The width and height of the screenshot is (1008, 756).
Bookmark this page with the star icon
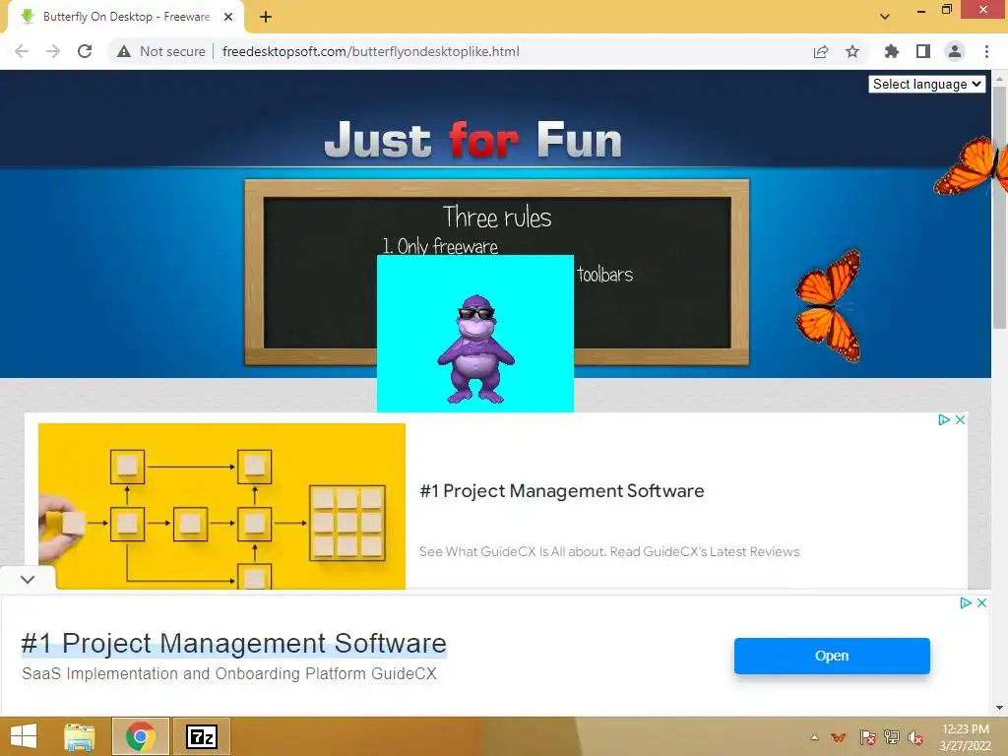(852, 51)
